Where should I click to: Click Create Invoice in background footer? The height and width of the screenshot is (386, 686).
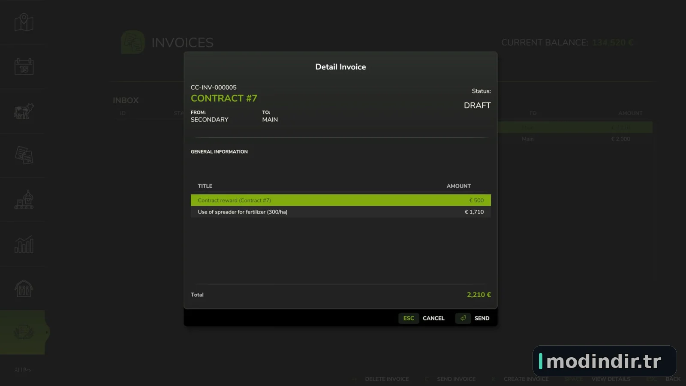[x=526, y=379]
